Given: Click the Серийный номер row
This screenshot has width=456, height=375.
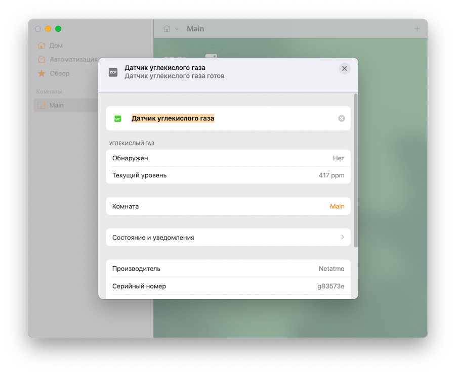Looking at the screenshot, I should (228, 286).
